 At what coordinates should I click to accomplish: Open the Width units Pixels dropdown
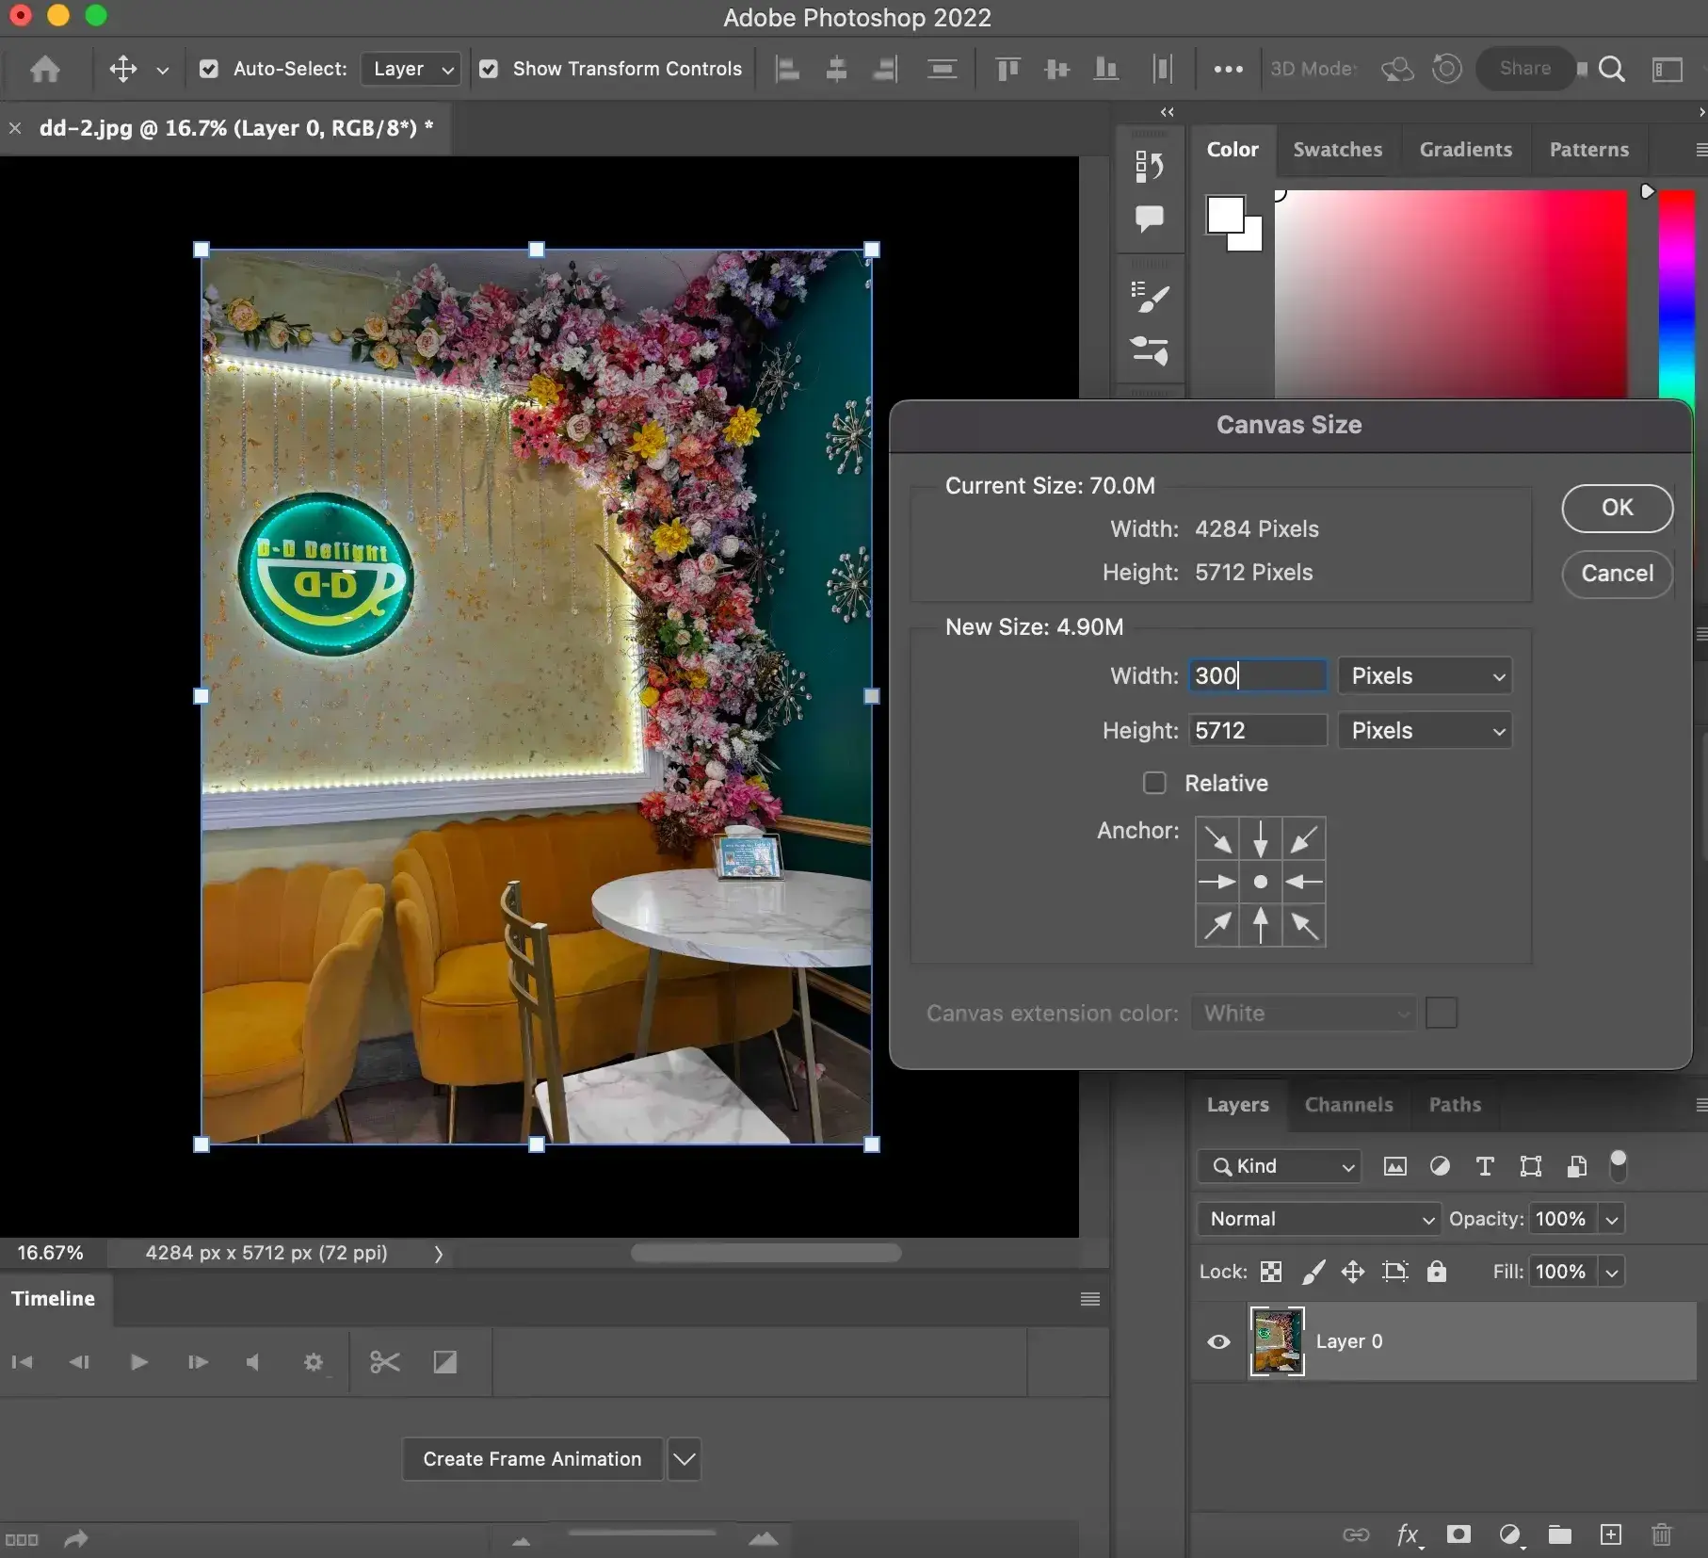coord(1423,675)
